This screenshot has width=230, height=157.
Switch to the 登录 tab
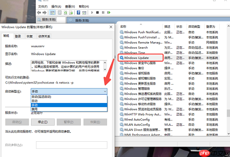pos(18,36)
